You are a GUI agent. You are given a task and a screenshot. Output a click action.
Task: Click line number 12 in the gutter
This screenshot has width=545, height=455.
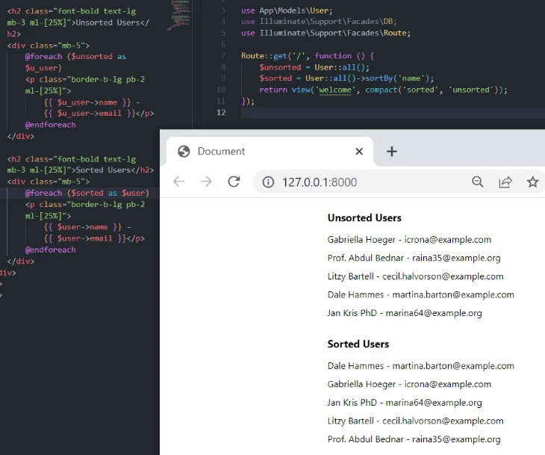pos(220,113)
